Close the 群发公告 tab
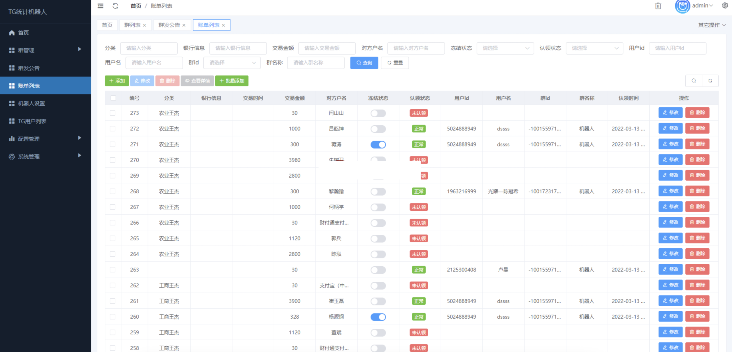The image size is (732, 352). pyautogui.click(x=184, y=25)
